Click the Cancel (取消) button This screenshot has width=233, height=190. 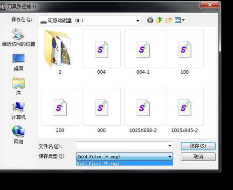coord(198,157)
